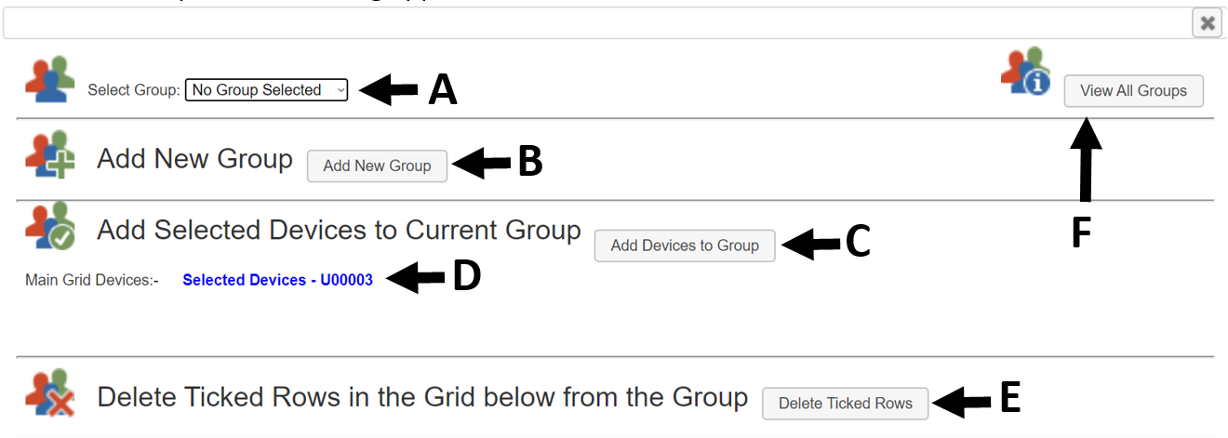Expand the No Group Selected dropdown arrow
This screenshot has height=438, width=1228.
340,90
